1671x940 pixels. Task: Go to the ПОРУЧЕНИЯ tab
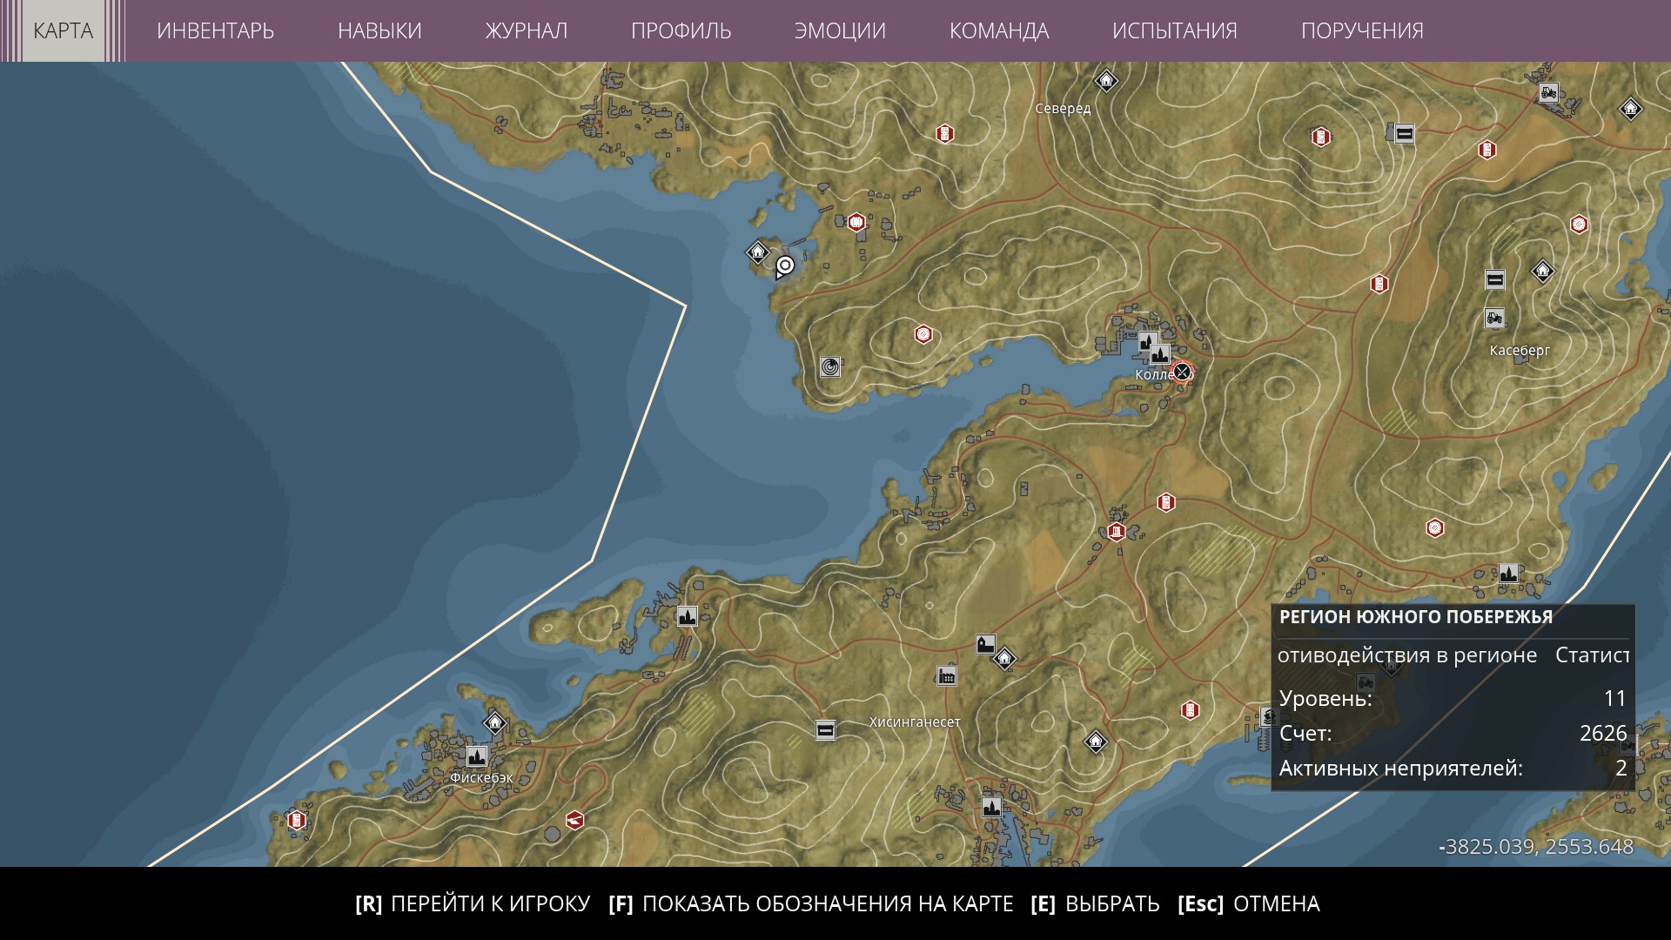[x=1362, y=30]
